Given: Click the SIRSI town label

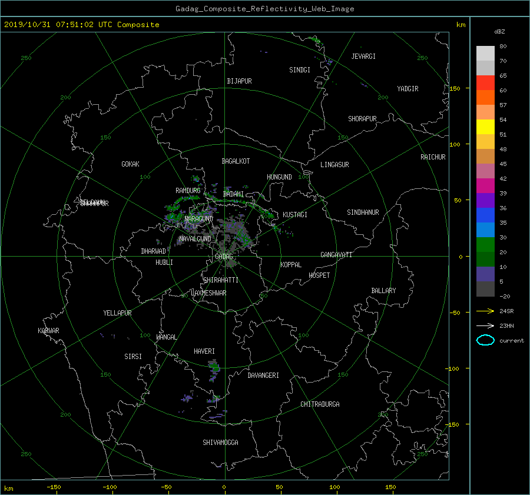Looking at the screenshot, I should [133, 357].
